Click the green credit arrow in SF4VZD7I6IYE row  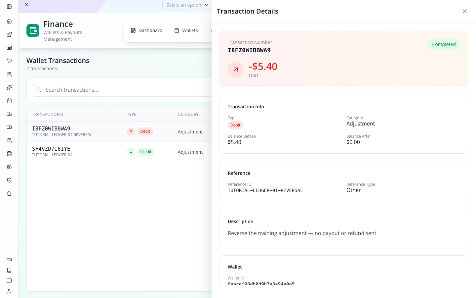coord(131,152)
